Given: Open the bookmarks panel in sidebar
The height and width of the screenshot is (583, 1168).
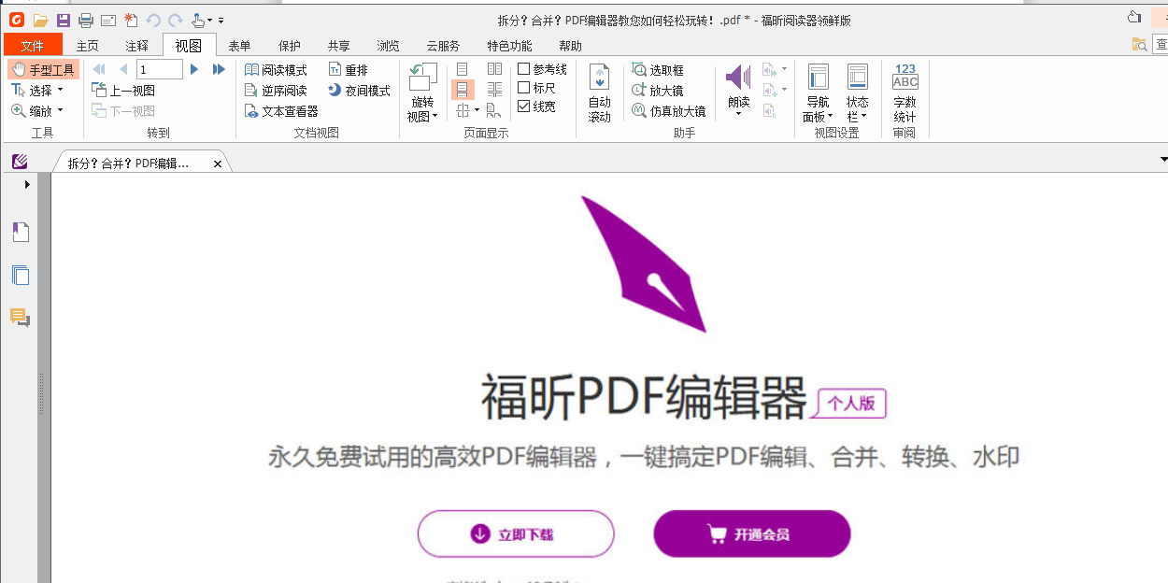Looking at the screenshot, I should (x=21, y=232).
